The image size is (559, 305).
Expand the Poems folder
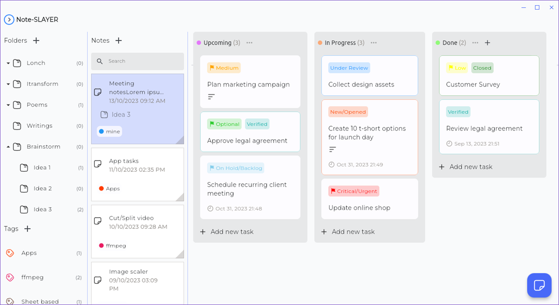(x=8, y=105)
